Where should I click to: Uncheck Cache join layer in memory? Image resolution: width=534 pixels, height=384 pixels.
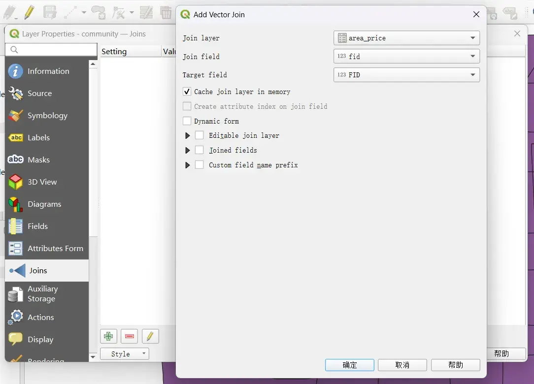(x=187, y=92)
